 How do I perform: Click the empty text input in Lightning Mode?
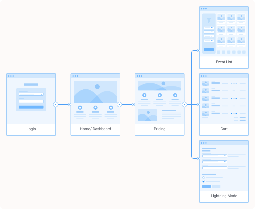pyautogui.click(x=214, y=168)
